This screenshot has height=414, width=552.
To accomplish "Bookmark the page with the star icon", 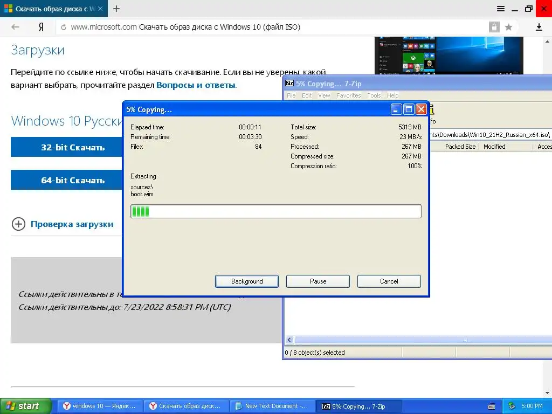I will [x=508, y=27].
